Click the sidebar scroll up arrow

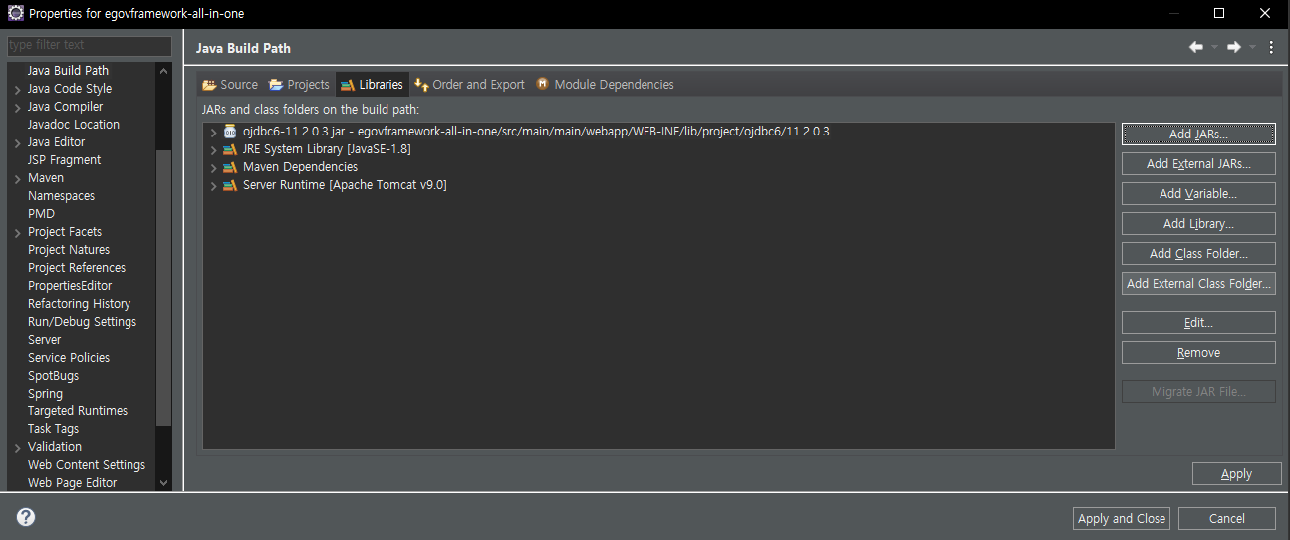click(164, 70)
